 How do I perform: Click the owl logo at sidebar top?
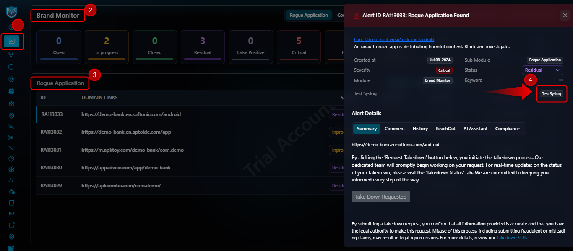(11, 11)
